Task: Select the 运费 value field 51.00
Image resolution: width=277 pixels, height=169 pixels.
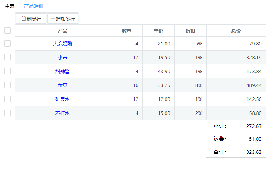Action: click(255, 139)
